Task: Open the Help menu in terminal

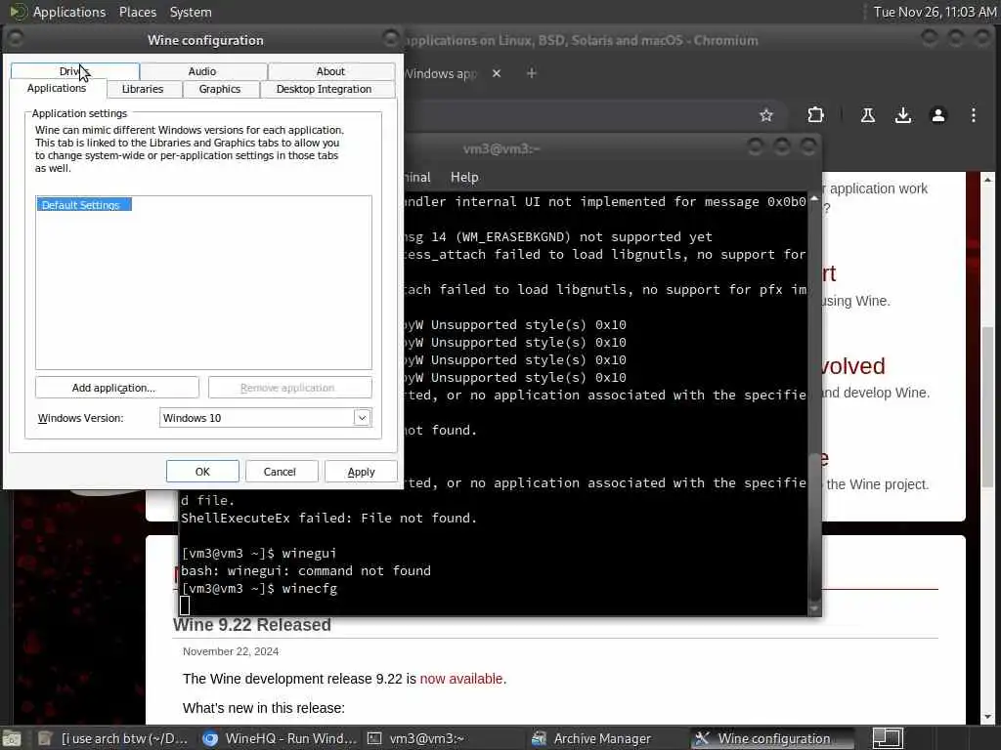Action: pos(464,178)
